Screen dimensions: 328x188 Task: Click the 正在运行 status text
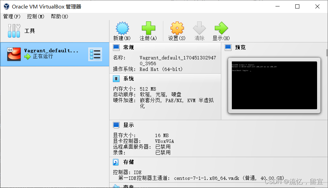coord(43,56)
